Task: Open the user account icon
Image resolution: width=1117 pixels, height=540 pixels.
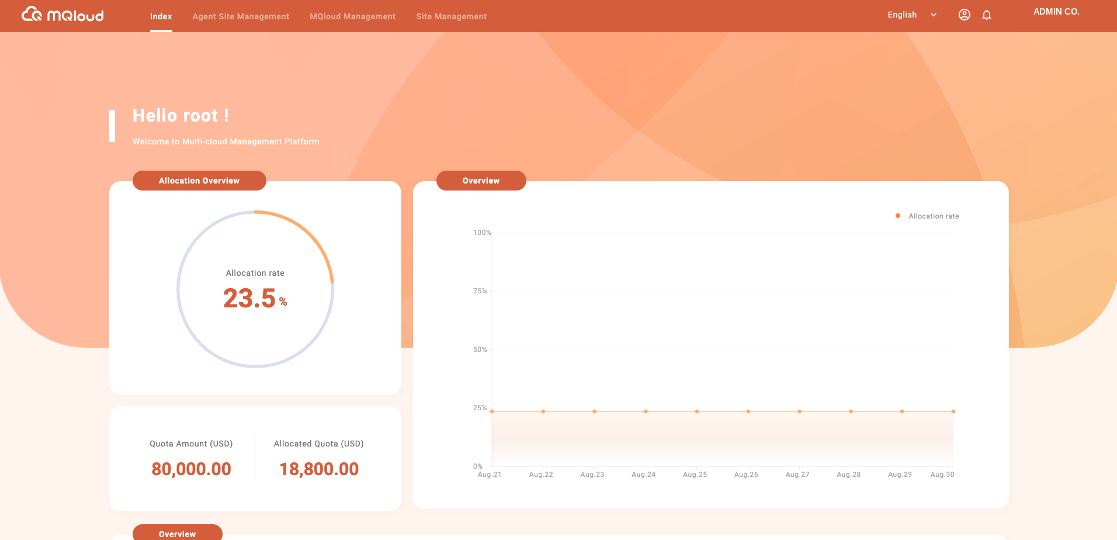Action: (965, 15)
